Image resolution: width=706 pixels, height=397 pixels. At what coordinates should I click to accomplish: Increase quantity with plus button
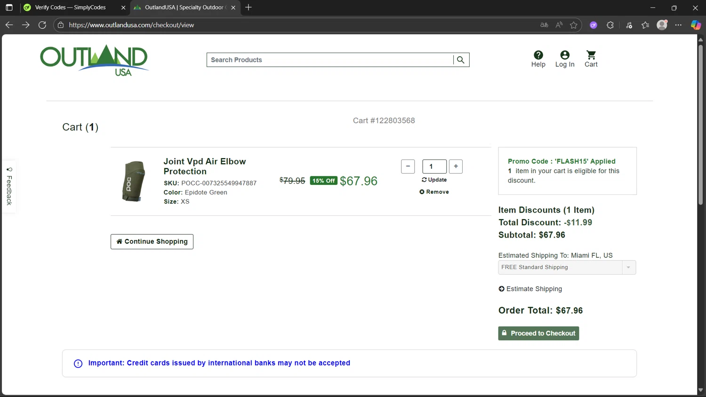(456, 167)
